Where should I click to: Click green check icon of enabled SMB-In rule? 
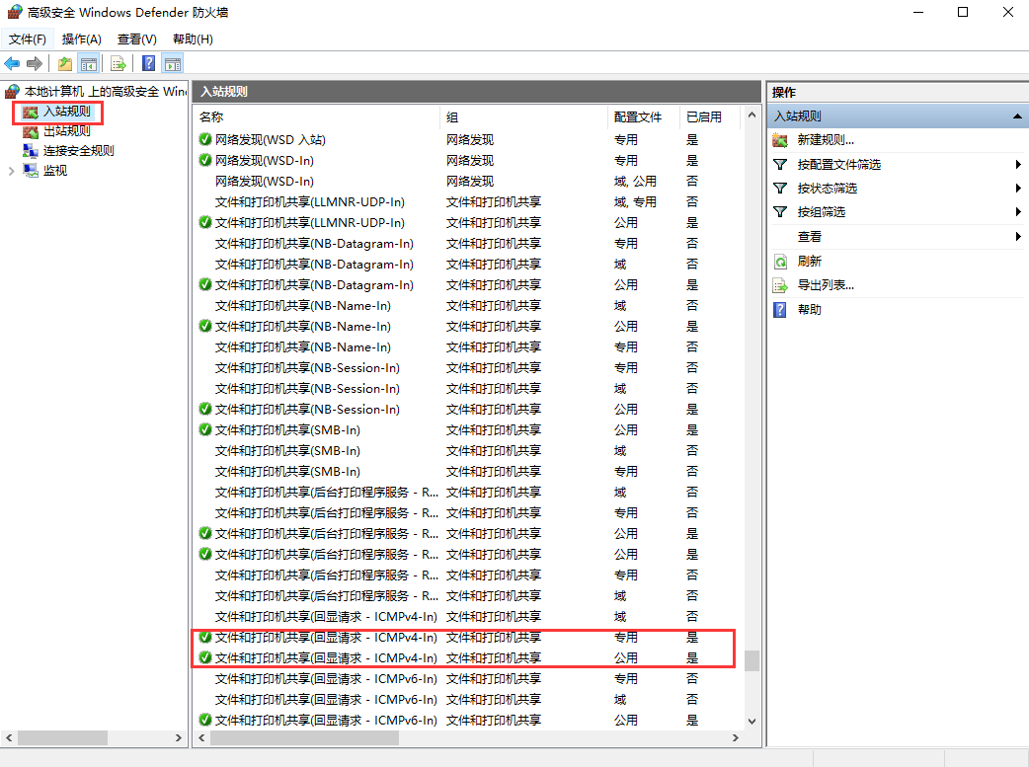pyautogui.click(x=205, y=429)
